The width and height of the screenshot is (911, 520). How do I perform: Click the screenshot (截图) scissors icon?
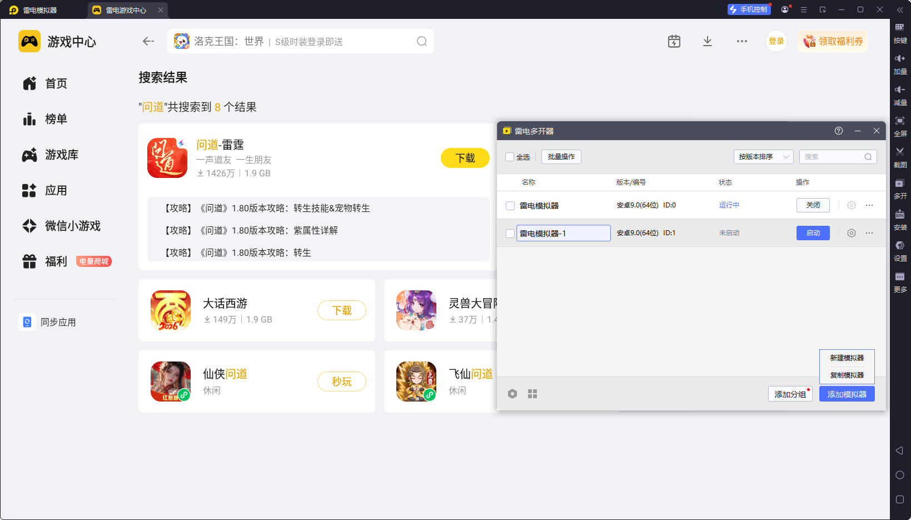pyautogui.click(x=899, y=152)
